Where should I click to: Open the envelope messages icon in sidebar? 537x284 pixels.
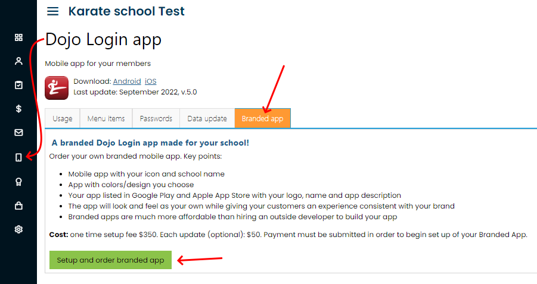(x=19, y=132)
